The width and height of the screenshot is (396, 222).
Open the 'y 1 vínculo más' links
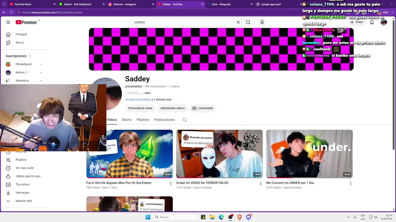pyautogui.click(x=161, y=100)
